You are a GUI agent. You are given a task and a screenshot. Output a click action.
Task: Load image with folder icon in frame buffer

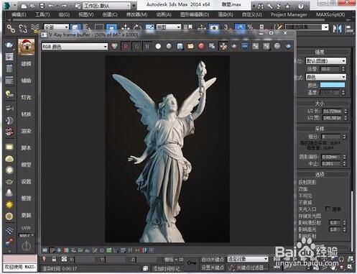click(190, 46)
